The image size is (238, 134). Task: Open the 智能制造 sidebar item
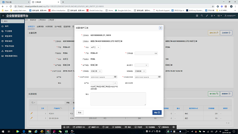(9, 41)
